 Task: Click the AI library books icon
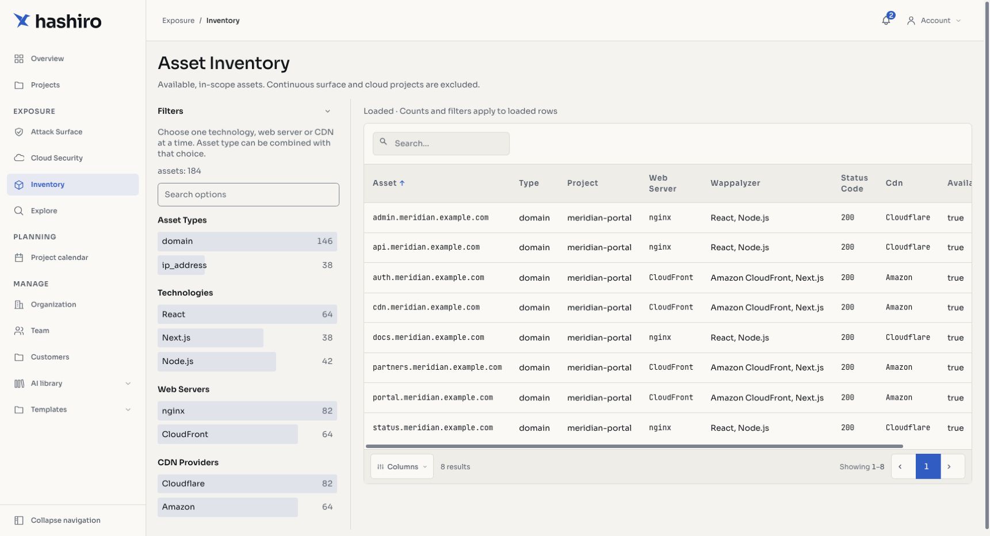tap(19, 384)
